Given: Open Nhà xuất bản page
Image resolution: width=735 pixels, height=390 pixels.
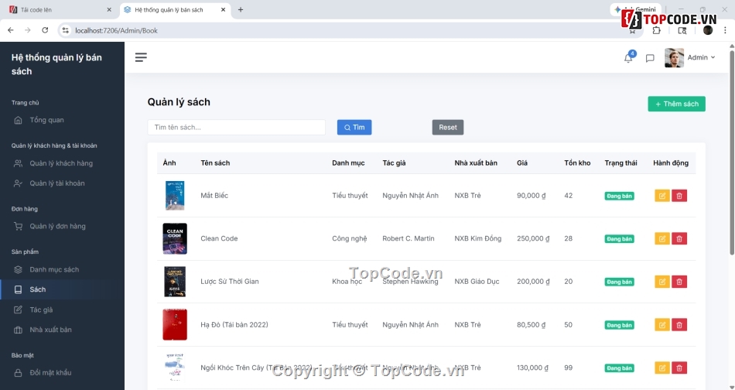Looking at the screenshot, I should [x=62, y=330].
